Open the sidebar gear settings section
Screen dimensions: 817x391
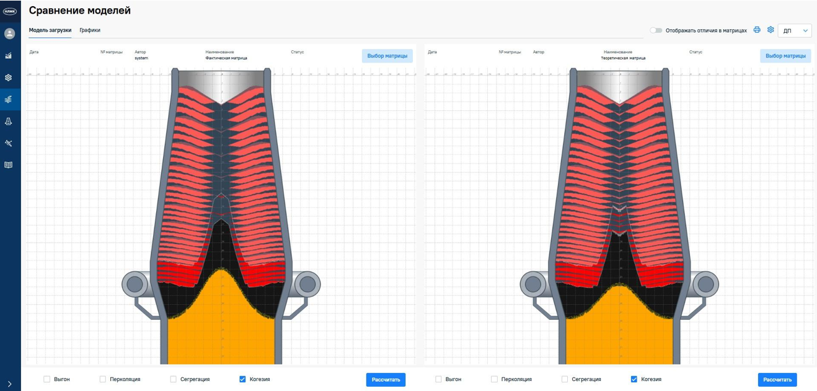coord(9,78)
